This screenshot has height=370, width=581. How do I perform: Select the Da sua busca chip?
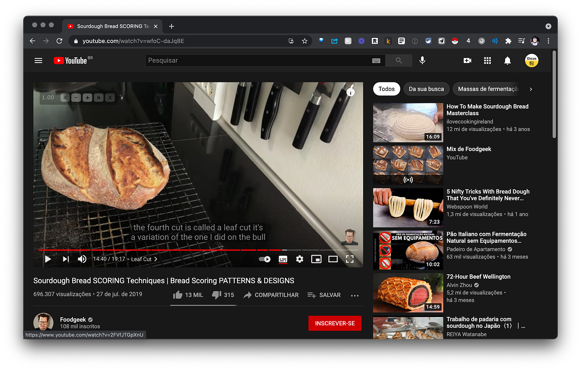coord(426,89)
